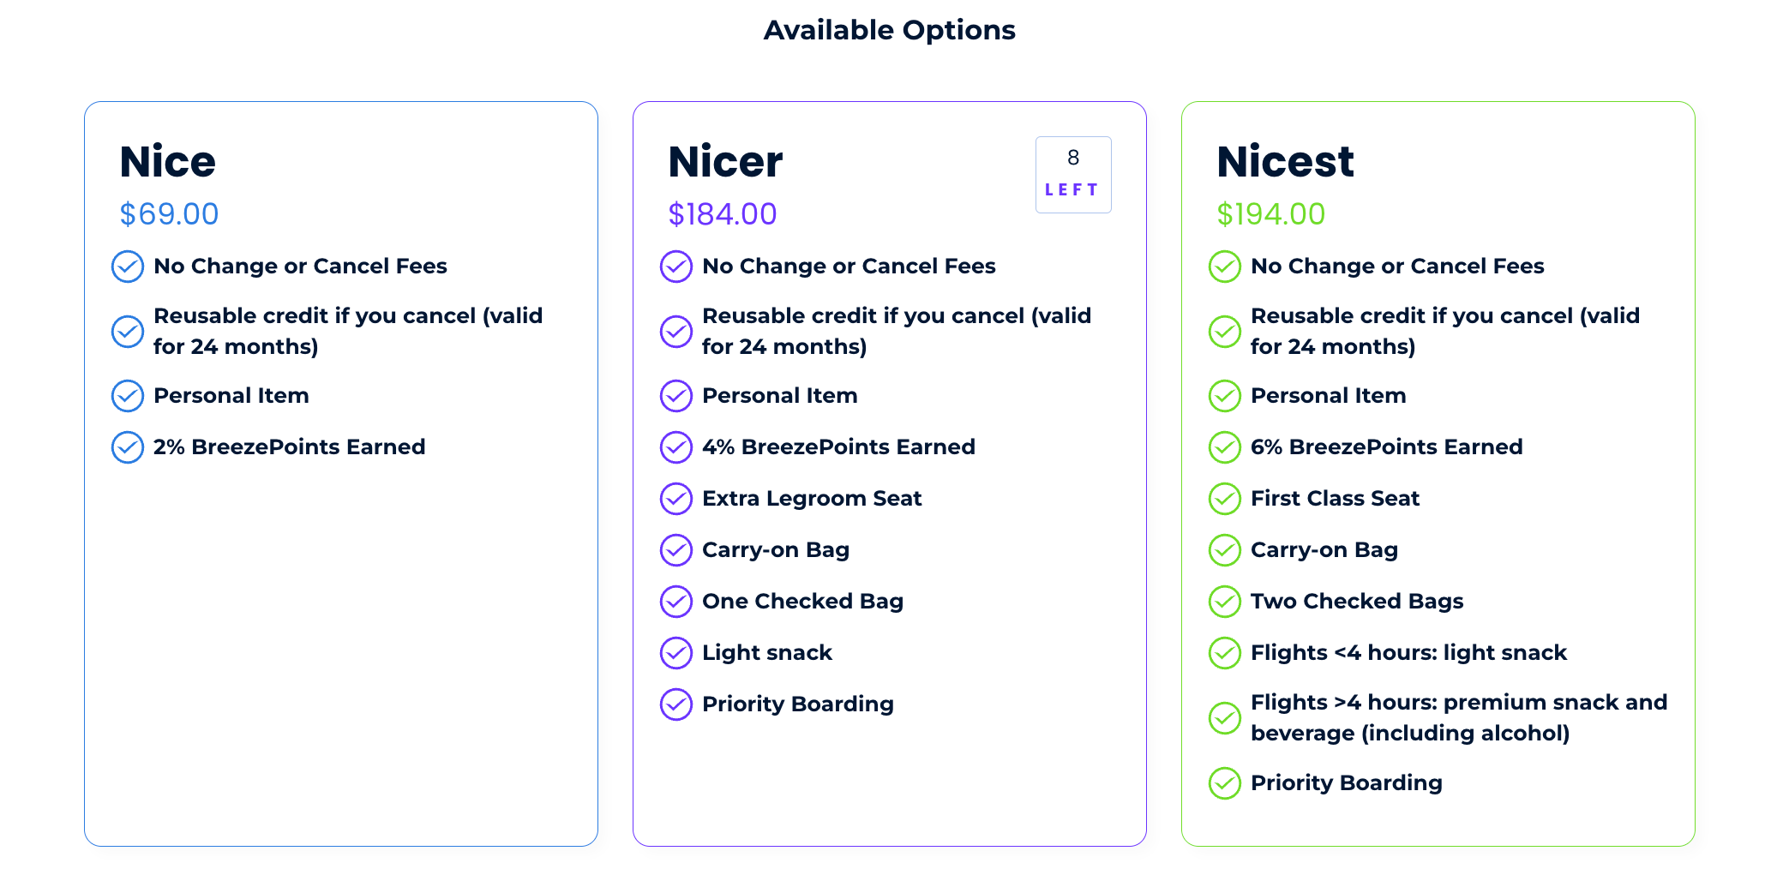The image size is (1783, 881).
Task: Click the Light snack checkmark under Nicer
Action: click(x=675, y=652)
